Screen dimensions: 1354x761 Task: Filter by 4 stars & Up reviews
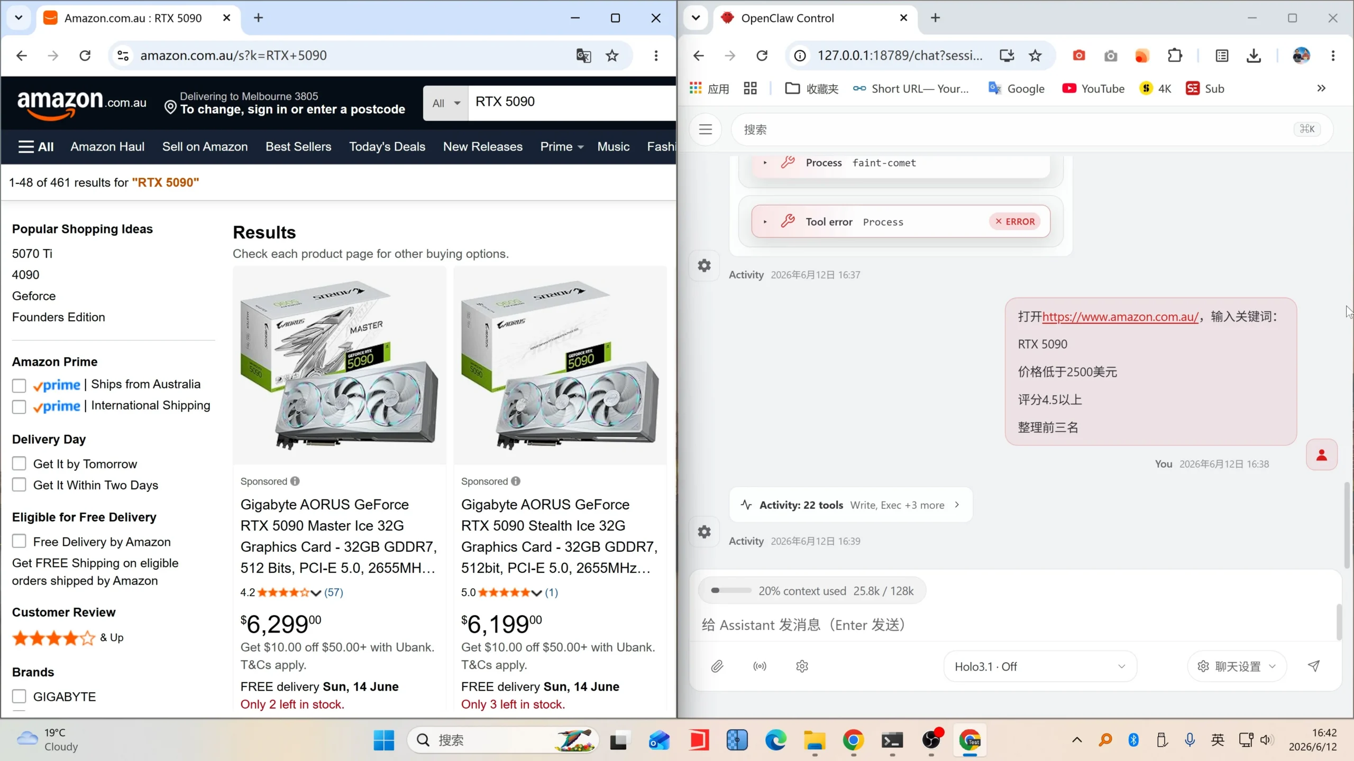68,638
